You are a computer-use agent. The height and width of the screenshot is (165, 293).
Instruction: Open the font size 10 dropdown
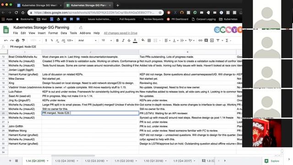click(107, 40)
